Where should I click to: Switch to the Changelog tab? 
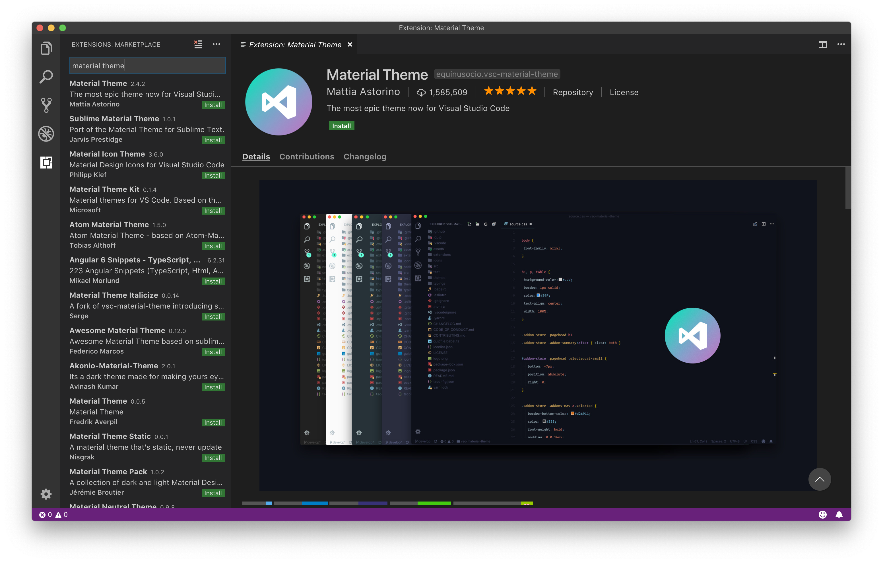coord(364,157)
